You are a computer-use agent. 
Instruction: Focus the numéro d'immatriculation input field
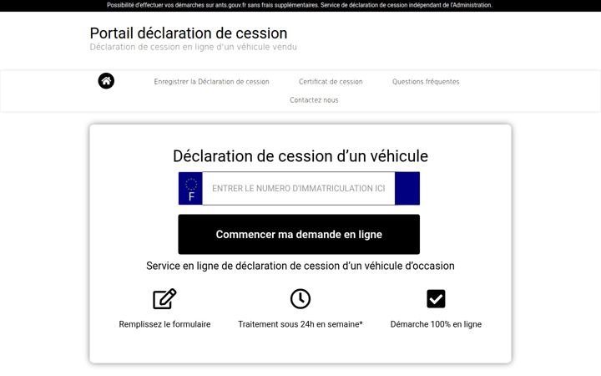[x=299, y=188]
